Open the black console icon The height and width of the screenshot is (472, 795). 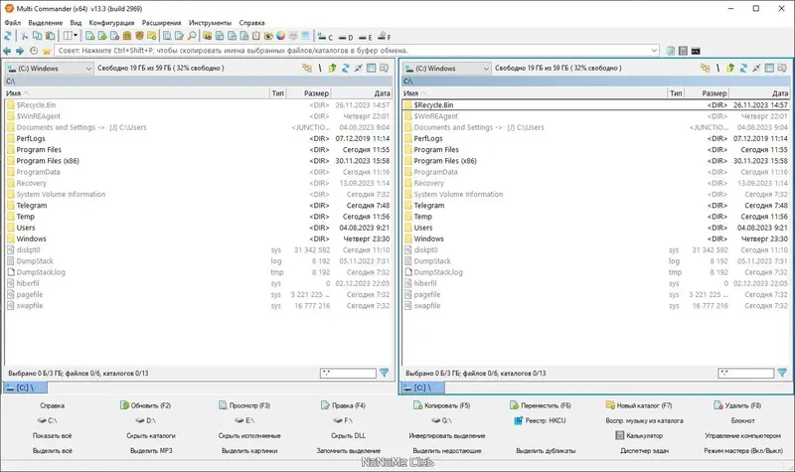(x=696, y=51)
